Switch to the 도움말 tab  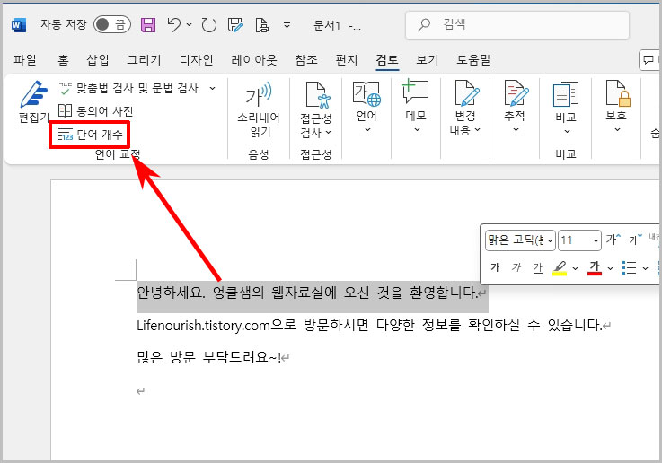pyautogui.click(x=473, y=60)
